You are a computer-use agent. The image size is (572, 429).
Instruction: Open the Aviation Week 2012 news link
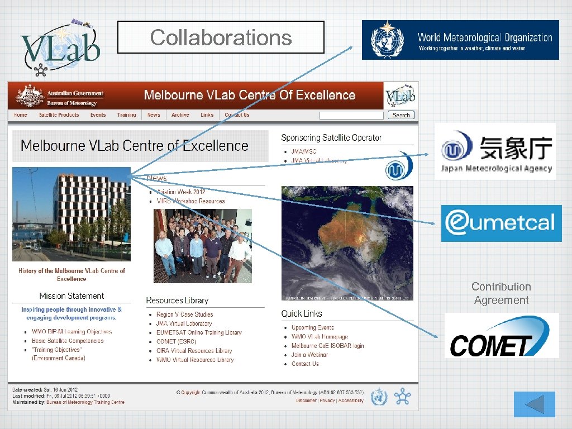coord(181,192)
